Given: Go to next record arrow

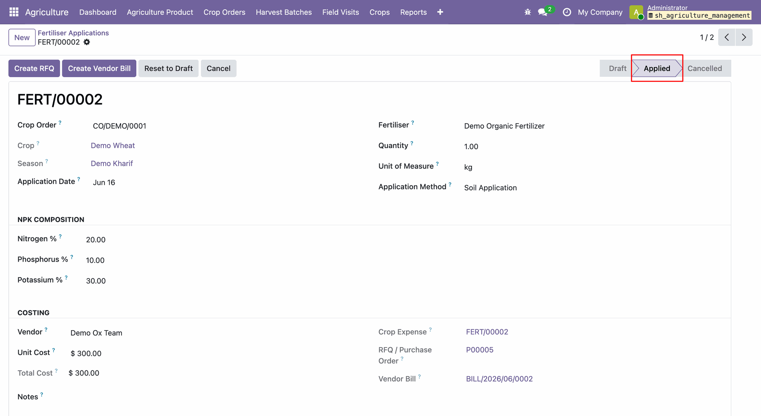Looking at the screenshot, I should click(x=744, y=37).
